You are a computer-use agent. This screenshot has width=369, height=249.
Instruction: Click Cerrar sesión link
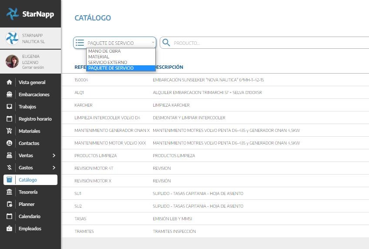33,67
